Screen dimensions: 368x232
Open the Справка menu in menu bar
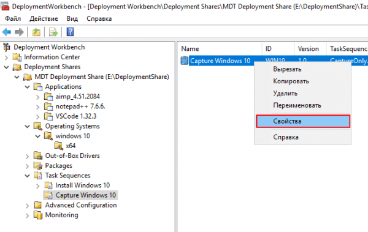[x=99, y=18]
